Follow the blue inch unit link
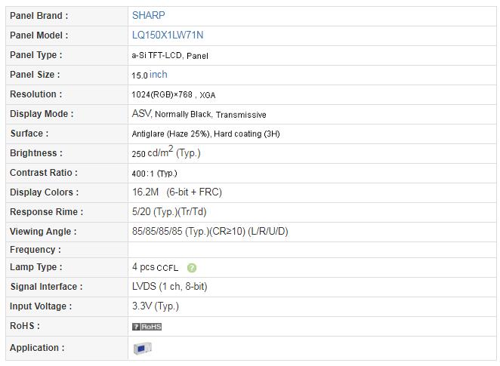Screen dimensions: 500x366 click(x=159, y=75)
